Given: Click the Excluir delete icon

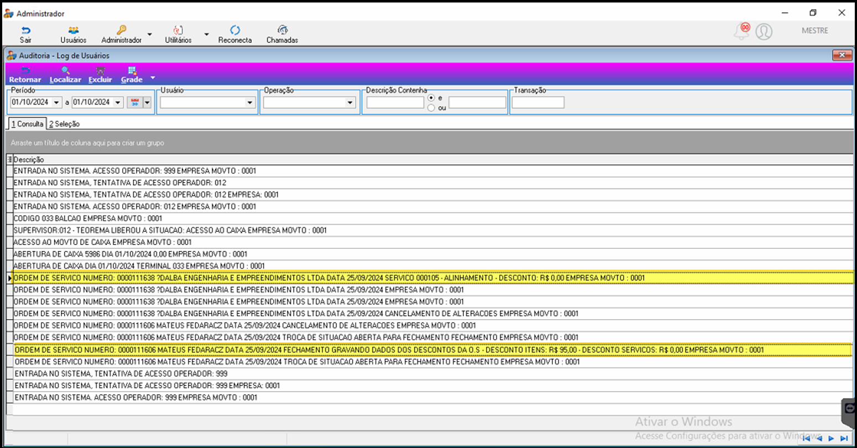Looking at the screenshot, I should [x=100, y=71].
